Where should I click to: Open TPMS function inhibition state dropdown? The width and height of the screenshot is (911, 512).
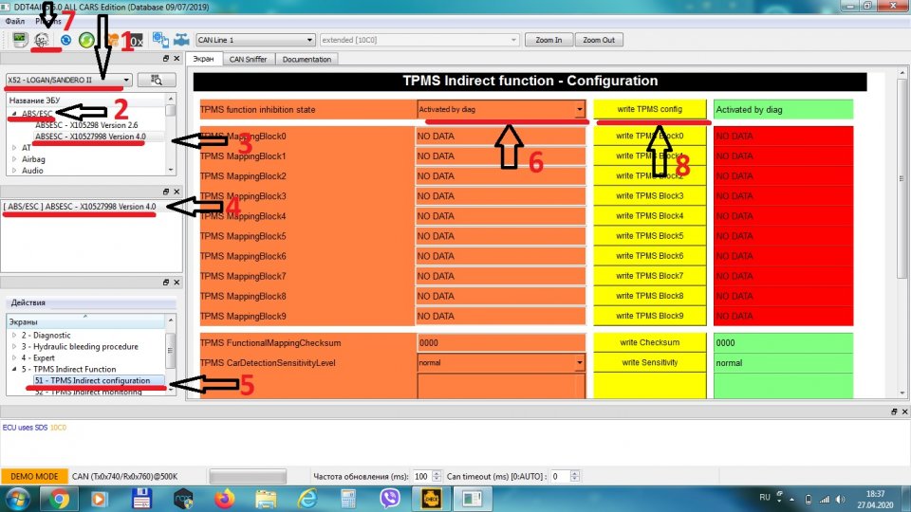point(579,110)
